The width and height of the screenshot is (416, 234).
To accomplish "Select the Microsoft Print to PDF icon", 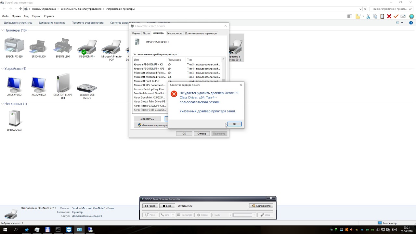I will tap(111, 47).
